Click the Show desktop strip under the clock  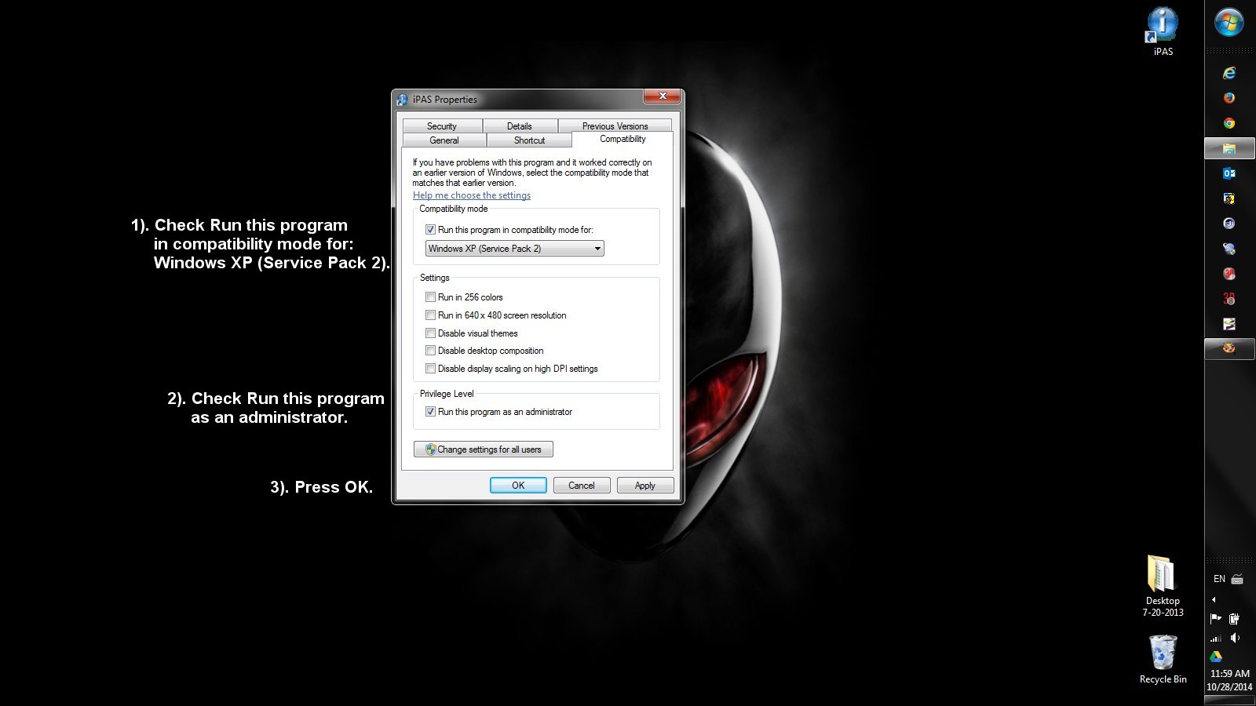click(1229, 701)
